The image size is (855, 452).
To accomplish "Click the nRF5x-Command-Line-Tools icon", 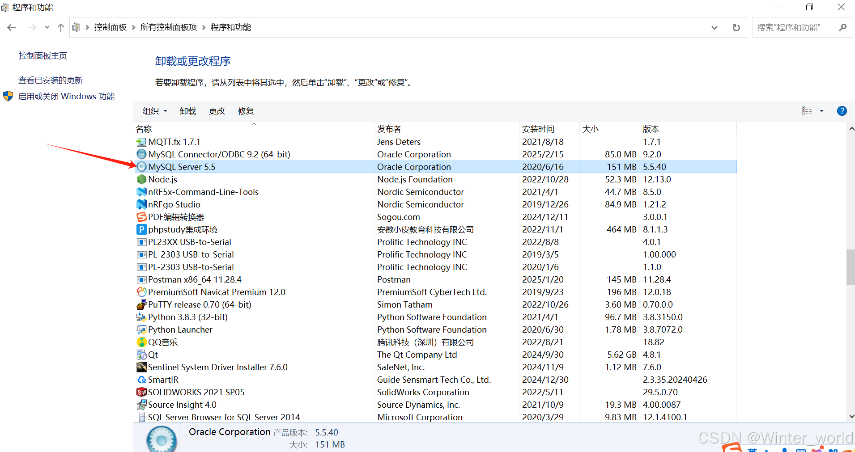I will tap(141, 192).
